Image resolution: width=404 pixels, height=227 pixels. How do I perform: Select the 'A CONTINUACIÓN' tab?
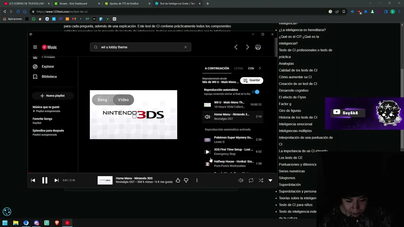[x=217, y=68]
